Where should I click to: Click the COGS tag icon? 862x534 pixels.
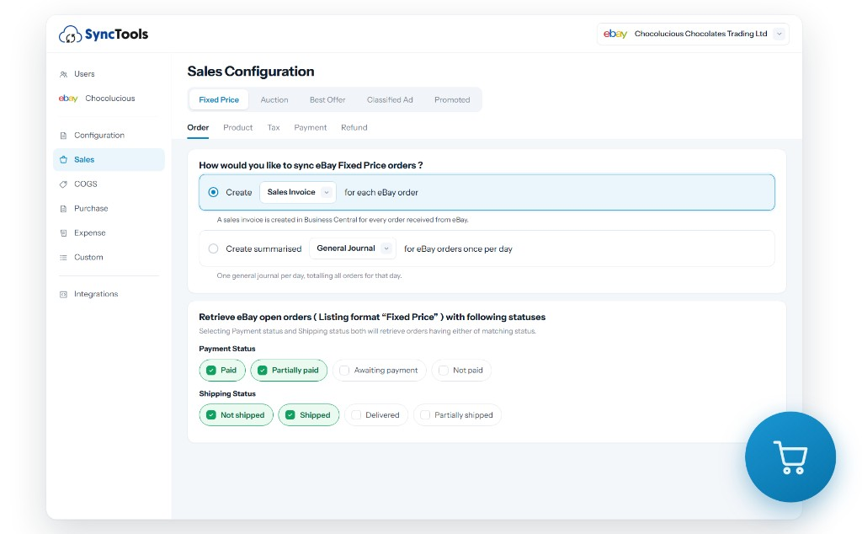[x=63, y=184]
